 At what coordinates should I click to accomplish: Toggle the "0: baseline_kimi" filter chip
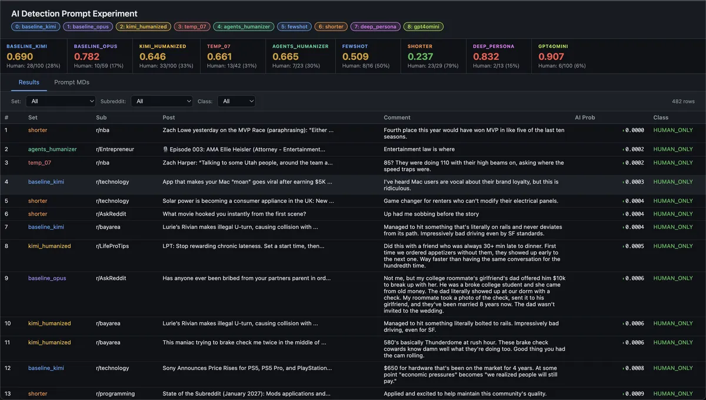coord(35,26)
